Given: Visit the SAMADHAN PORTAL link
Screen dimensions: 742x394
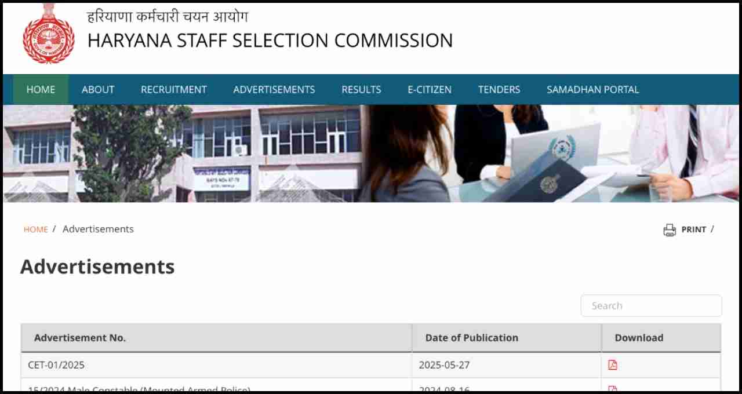Looking at the screenshot, I should [x=593, y=89].
